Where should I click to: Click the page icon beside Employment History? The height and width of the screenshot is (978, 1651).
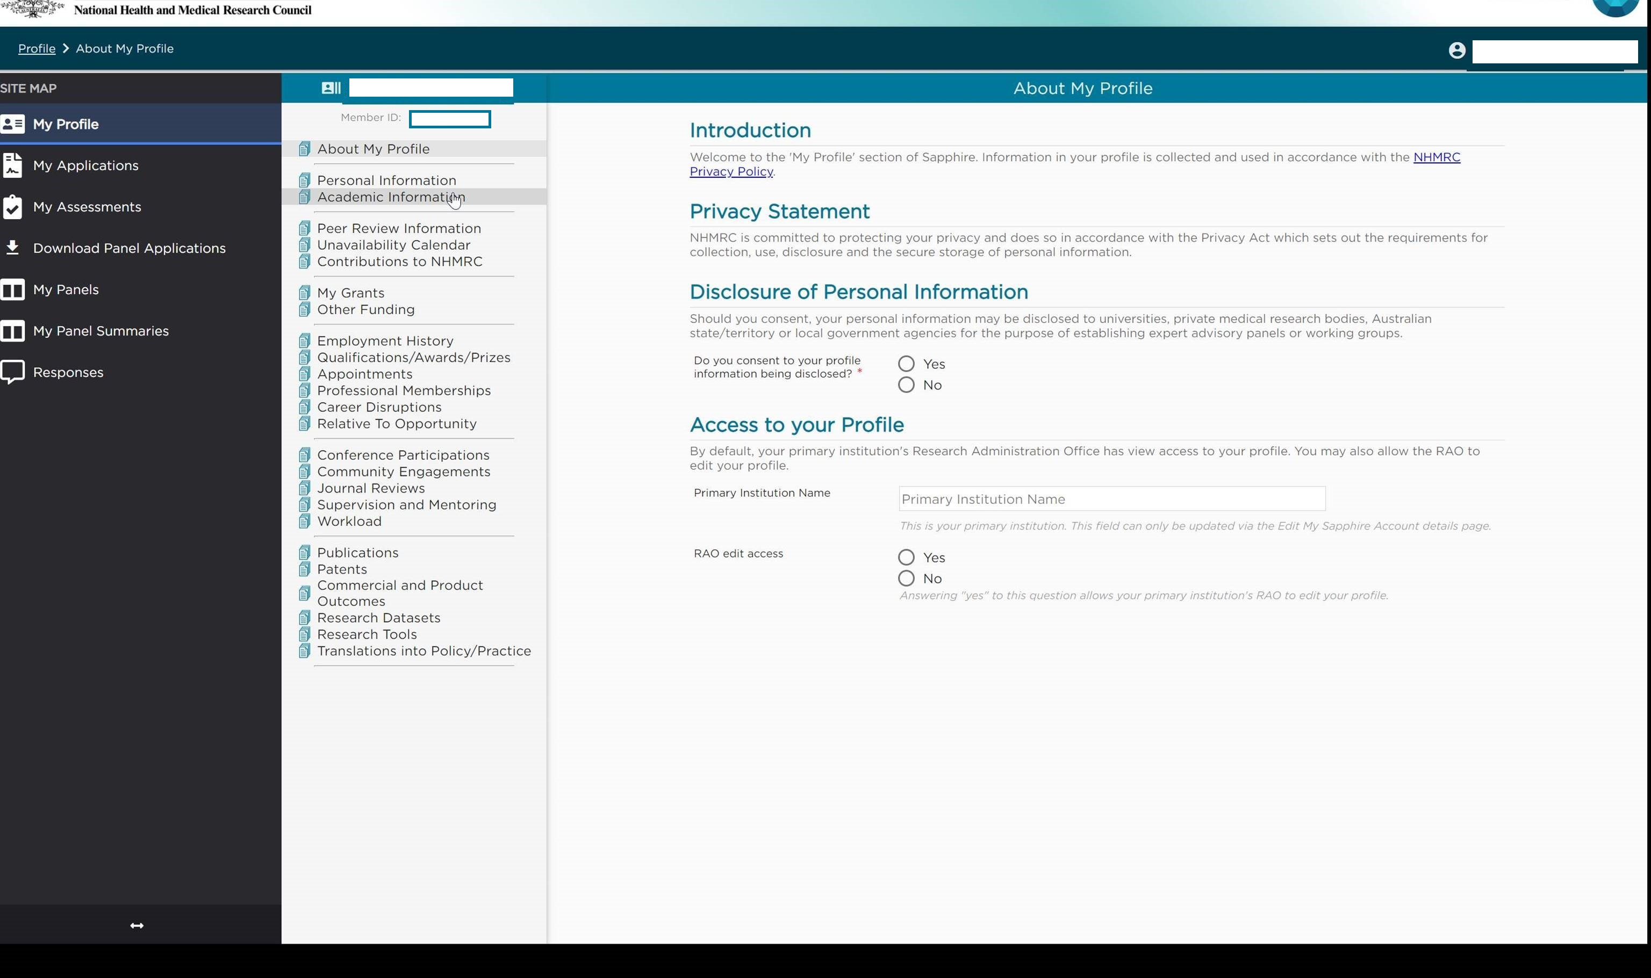304,342
